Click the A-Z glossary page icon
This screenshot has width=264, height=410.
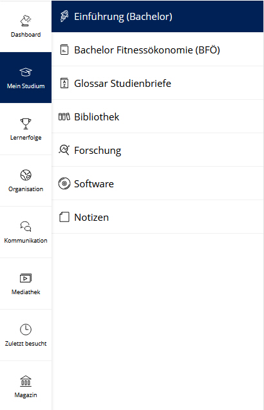click(64, 83)
